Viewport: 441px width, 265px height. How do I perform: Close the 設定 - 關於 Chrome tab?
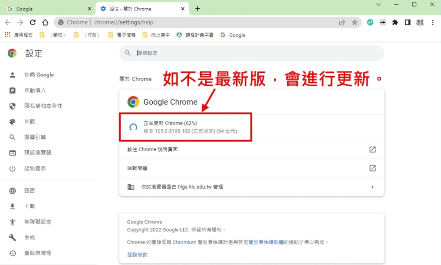coord(183,9)
